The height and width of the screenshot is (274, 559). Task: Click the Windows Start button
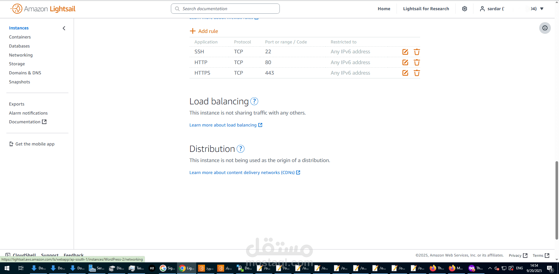click(7, 268)
